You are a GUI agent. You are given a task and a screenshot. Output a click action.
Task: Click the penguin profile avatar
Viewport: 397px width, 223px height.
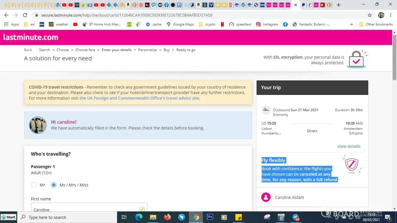pos(38,125)
